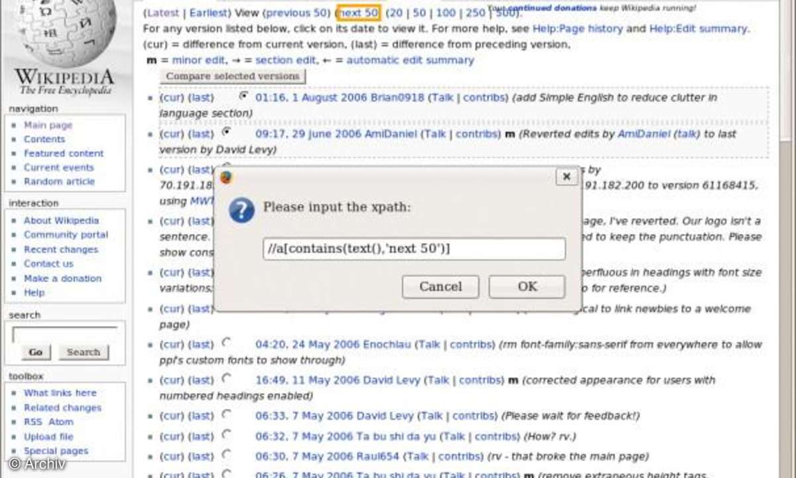Go to Recent changes in sidebar
Screen dimensions: 796x478
[x=60, y=250]
